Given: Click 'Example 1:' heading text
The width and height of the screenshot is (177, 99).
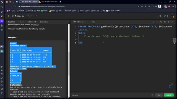Looking at the screenshot, I should (12, 37).
